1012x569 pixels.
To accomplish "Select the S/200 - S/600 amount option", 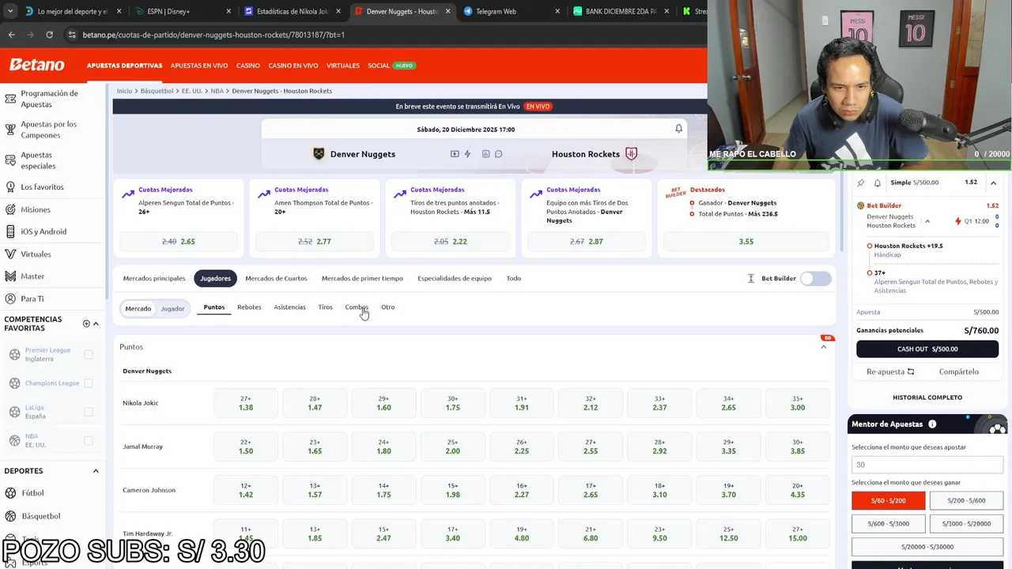I will click(x=966, y=500).
